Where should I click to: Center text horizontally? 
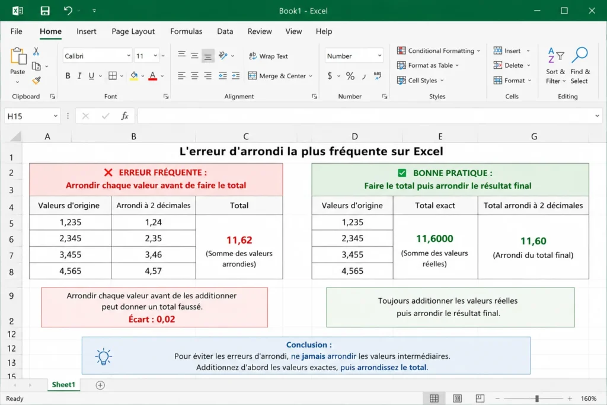pos(194,76)
